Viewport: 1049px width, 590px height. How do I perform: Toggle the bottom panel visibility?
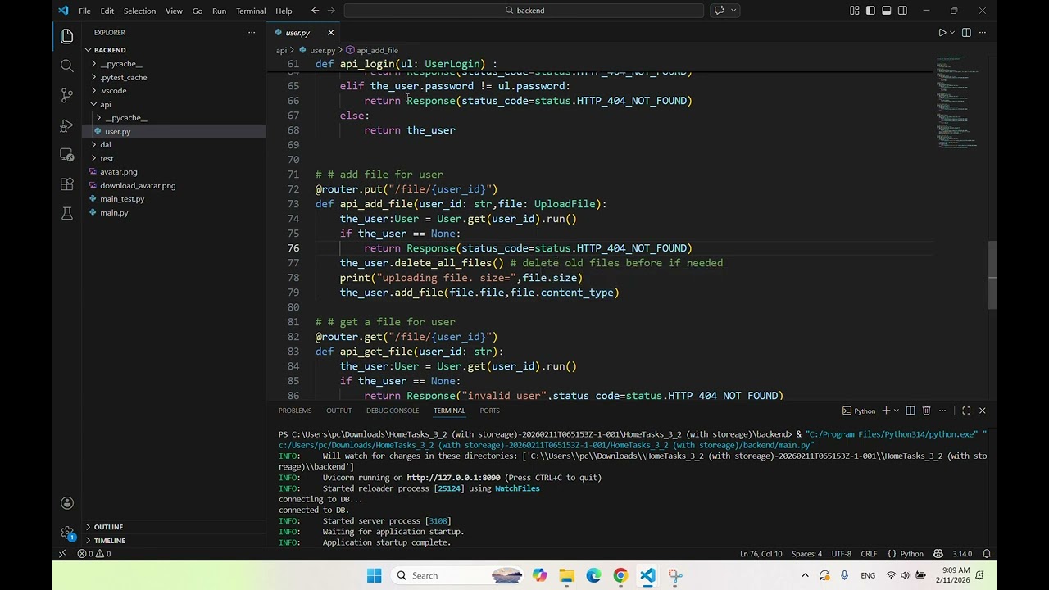coord(887,11)
